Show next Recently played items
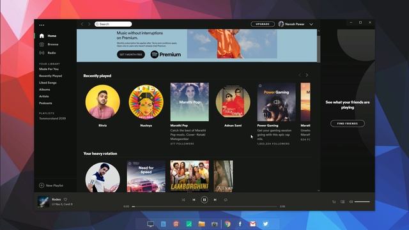Screen dimensions: 409x230 pos(307,75)
